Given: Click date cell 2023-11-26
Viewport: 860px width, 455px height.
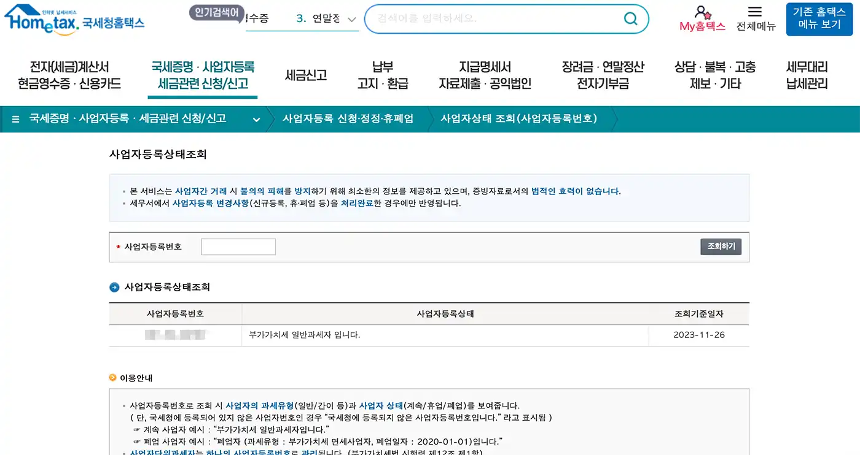Looking at the screenshot, I should click(x=699, y=335).
